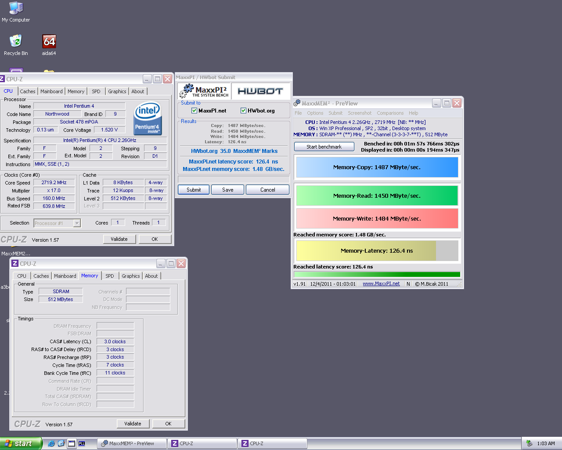The height and width of the screenshot is (450, 562).
Task: Click the HWbot.org 35.0 MaxxMEM² Marks text
Action: click(234, 151)
